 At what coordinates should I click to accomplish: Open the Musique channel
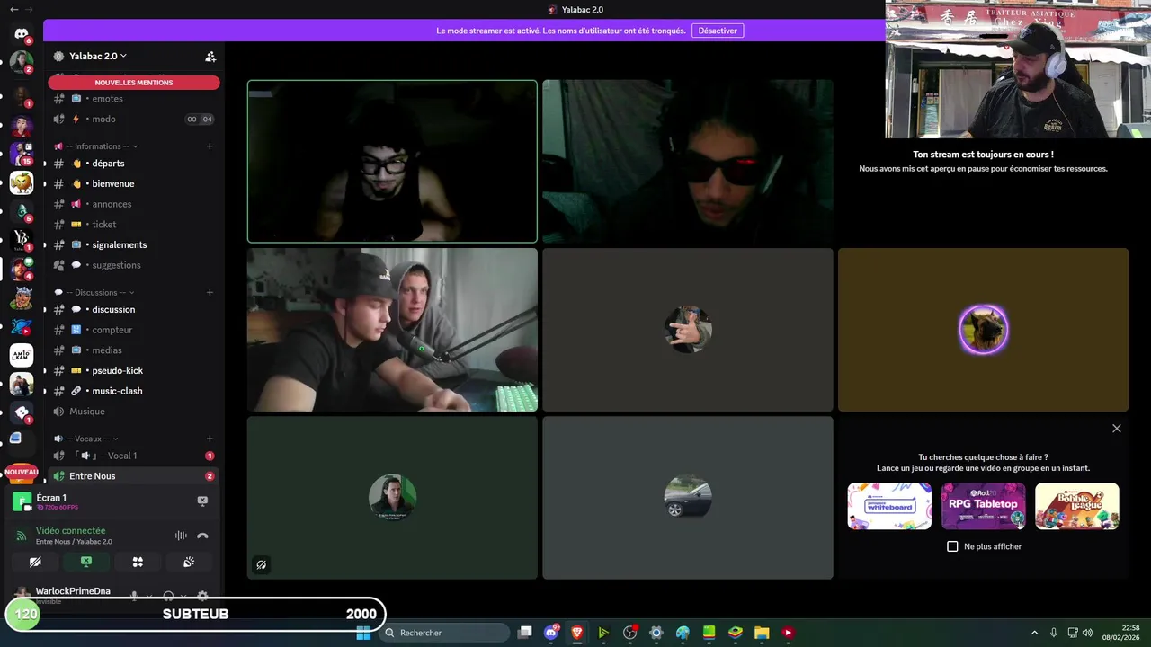click(134, 412)
